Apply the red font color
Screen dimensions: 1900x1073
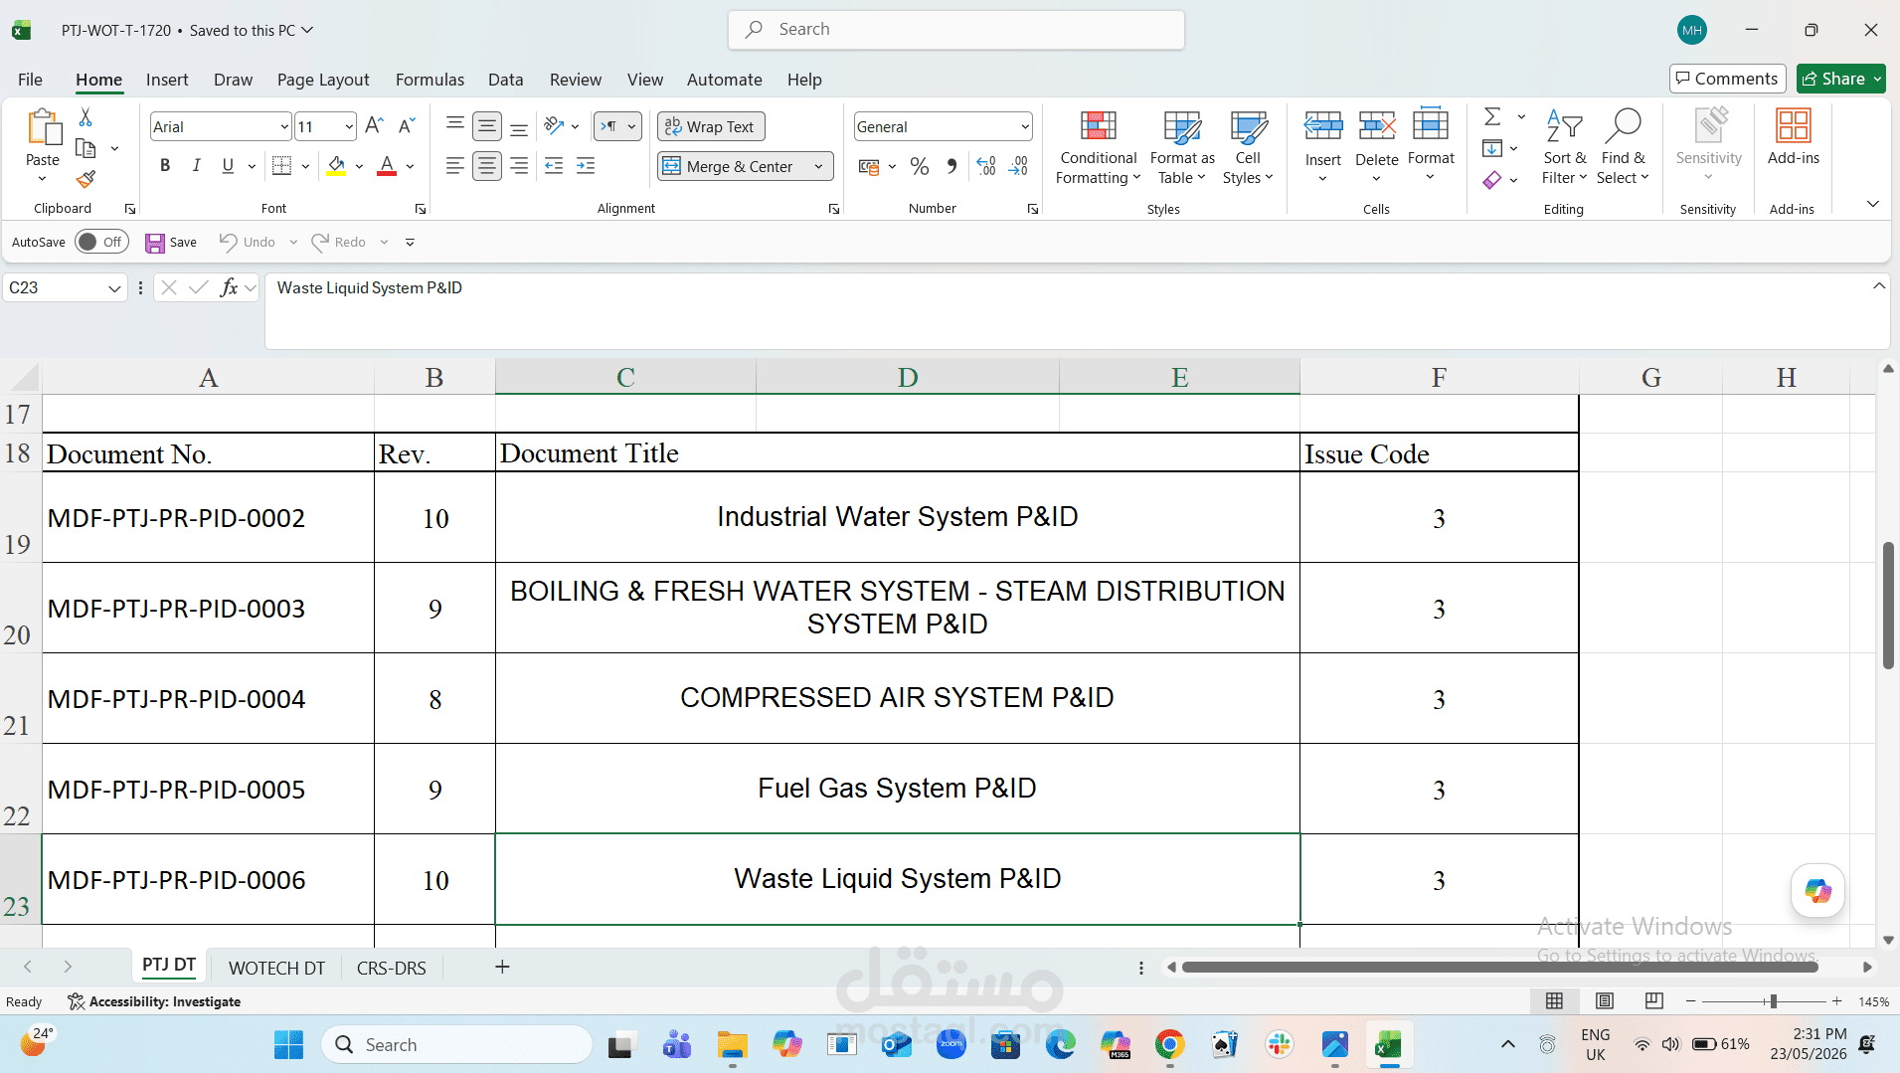(x=387, y=166)
